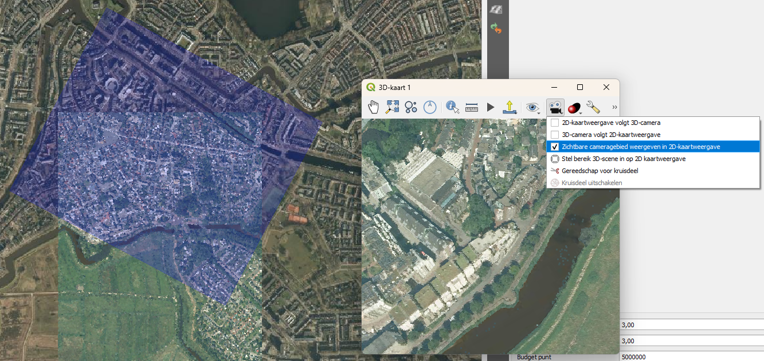
Task: Open the eye effects options dropdown
Action: pyautogui.click(x=534, y=107)
